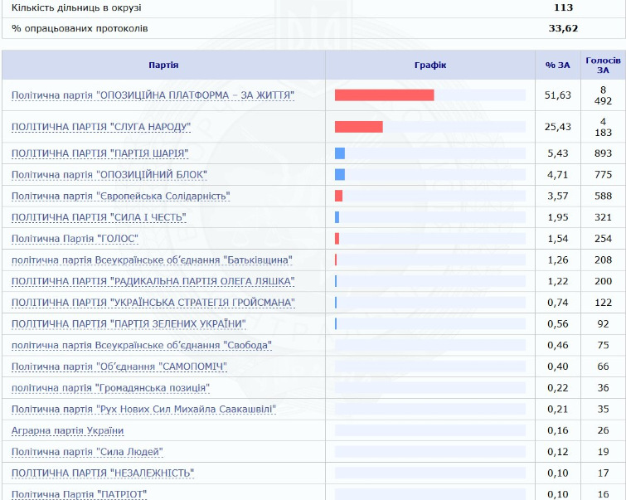The width and height of the screenshot is (626, 500).
Task: Click the "Батьківщина" party link
Action: coord(152,260)
